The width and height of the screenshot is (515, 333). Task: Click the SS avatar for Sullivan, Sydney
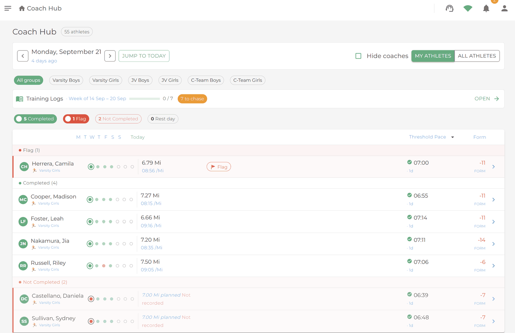tap(24, 321)
